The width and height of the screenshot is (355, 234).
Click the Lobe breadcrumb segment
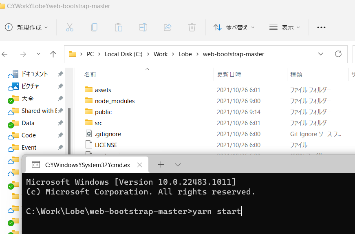[185, 54]
